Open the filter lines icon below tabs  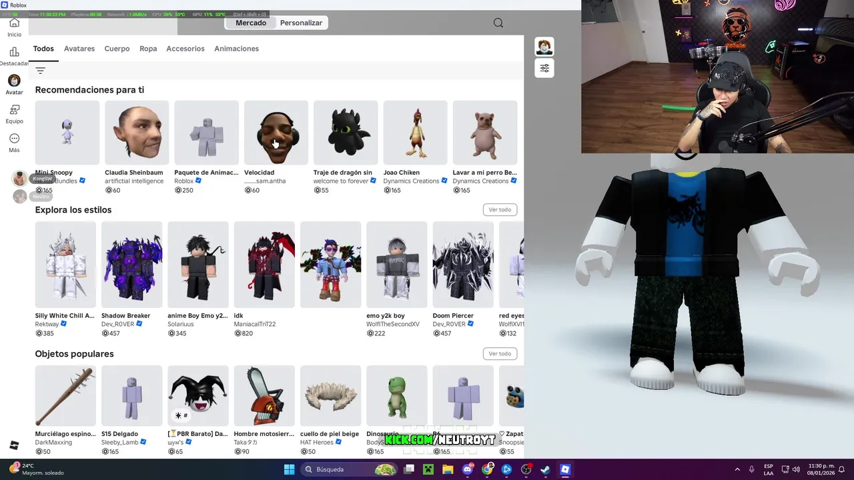pos(40,71)
